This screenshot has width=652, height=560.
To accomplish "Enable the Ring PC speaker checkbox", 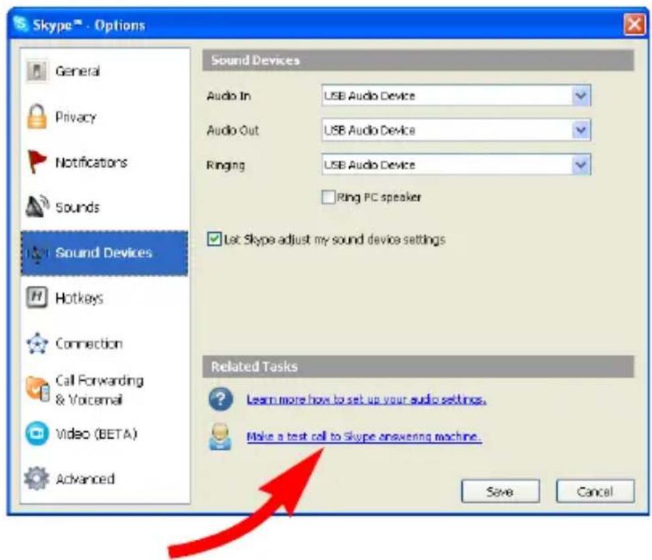I will [x=328, y=197].
